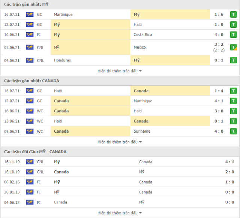Click the 2 : 0 score of Canada vs Mỹ 16.10.19
This screenshot has height=218, width=240.
[229, 172]
